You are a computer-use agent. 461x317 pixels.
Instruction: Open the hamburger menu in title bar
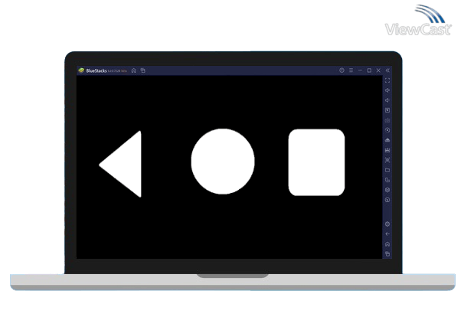click(x=351, y=70)
